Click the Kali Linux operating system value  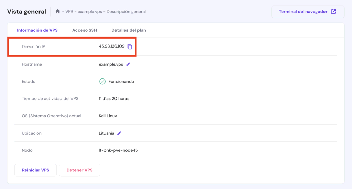(x=108, y=116)
